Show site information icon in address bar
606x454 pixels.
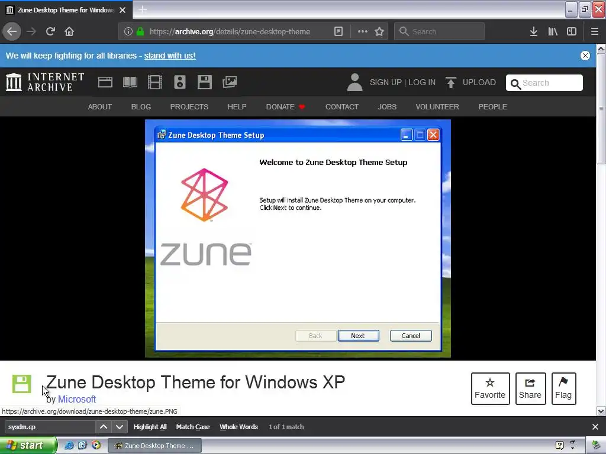128,31
